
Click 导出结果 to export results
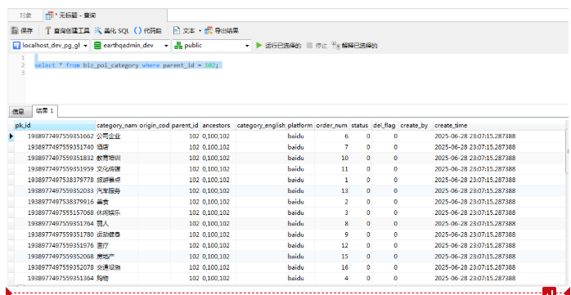pos(222,31)
